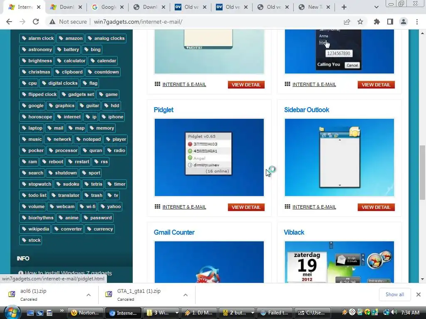Open the Chrome three-dot menu

(417, 22)
